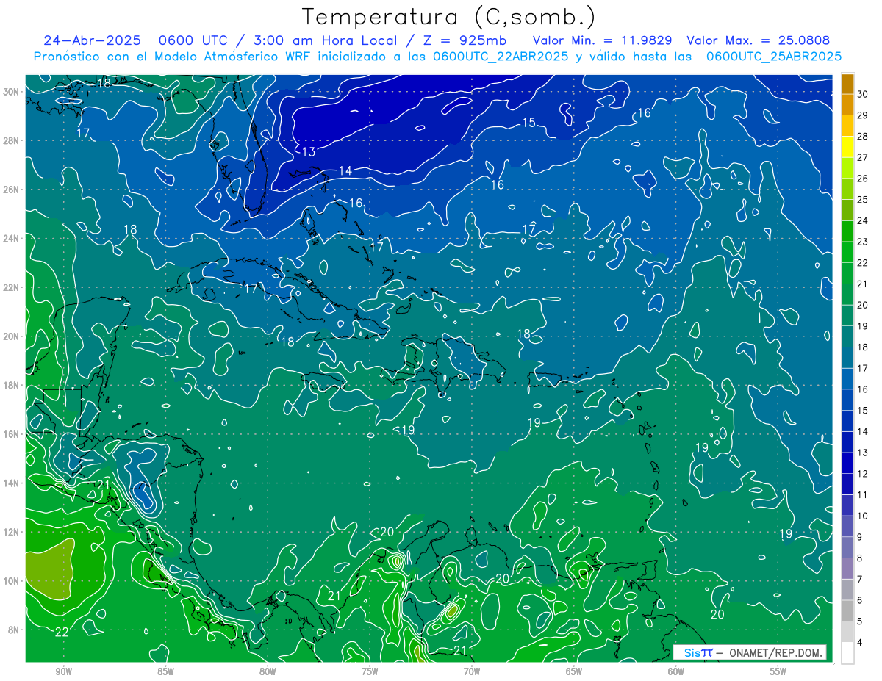Screen dimensions: 882x681
Task: Click the "ONAMET/REP.DOM." credit label
Action: (775, 652)
